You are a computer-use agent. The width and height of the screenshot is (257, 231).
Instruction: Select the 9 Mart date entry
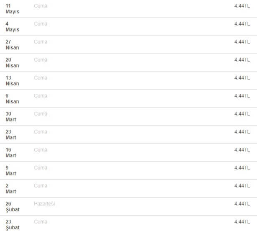click(x=11, y=171)
